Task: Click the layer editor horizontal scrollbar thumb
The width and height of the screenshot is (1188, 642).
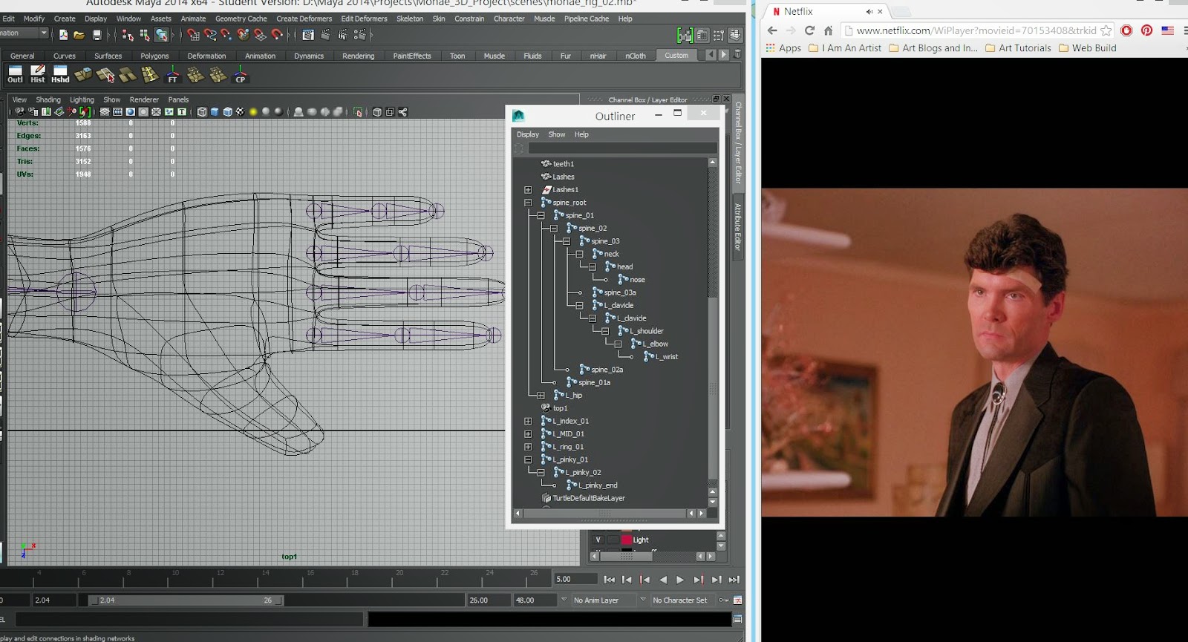Action: [x=626, y=557]
